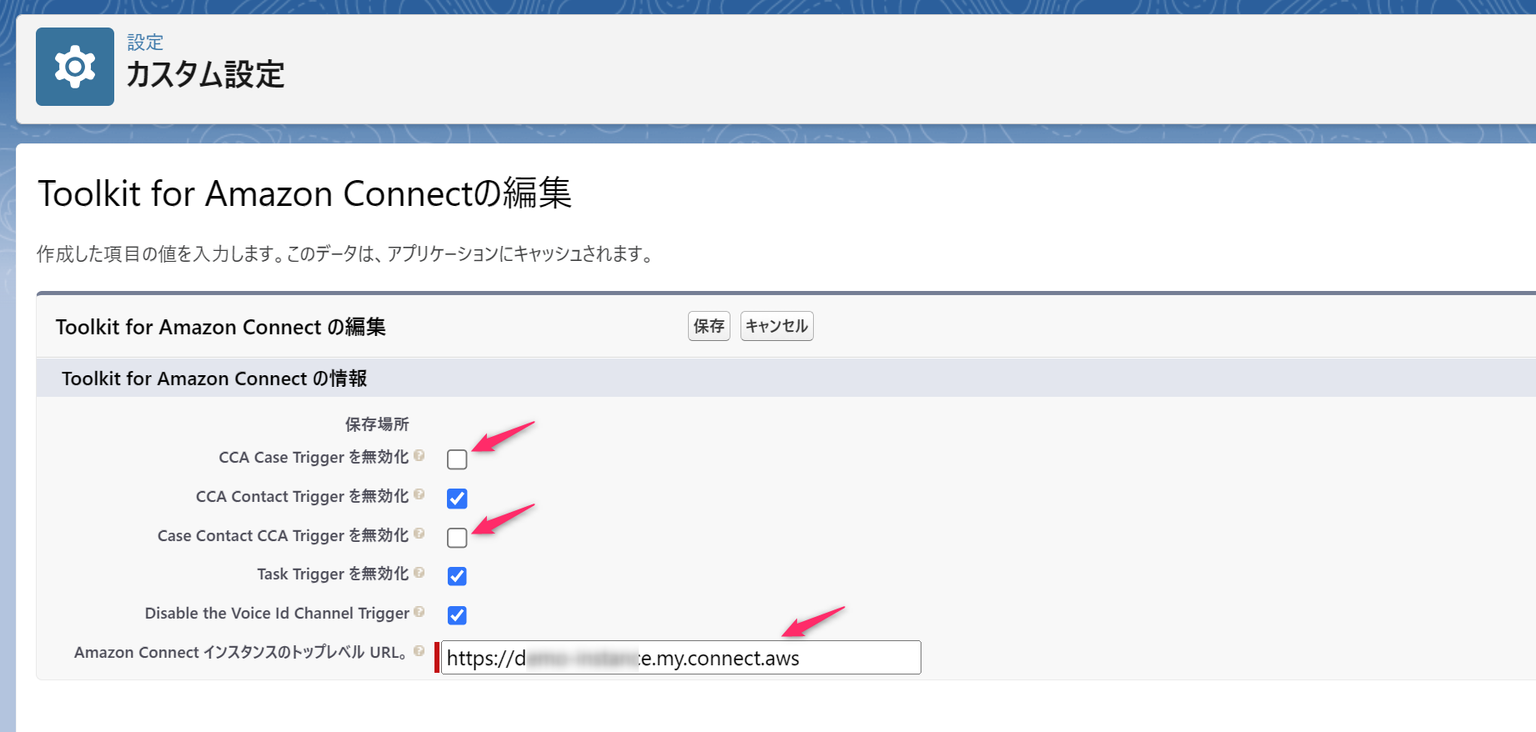Uncheck CCA Contact Trigger を無効化 checkbox
The image size is (1536, 732).
coord(457,499)
